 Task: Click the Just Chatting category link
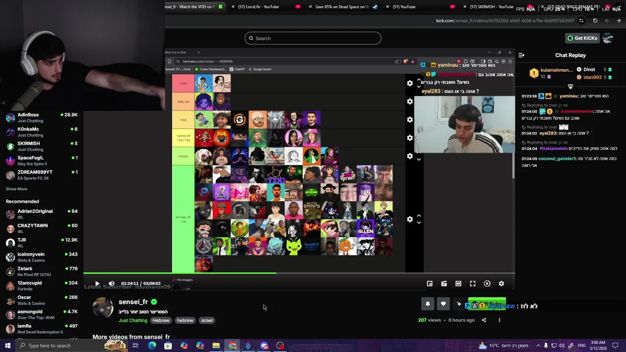pos(133,320)
